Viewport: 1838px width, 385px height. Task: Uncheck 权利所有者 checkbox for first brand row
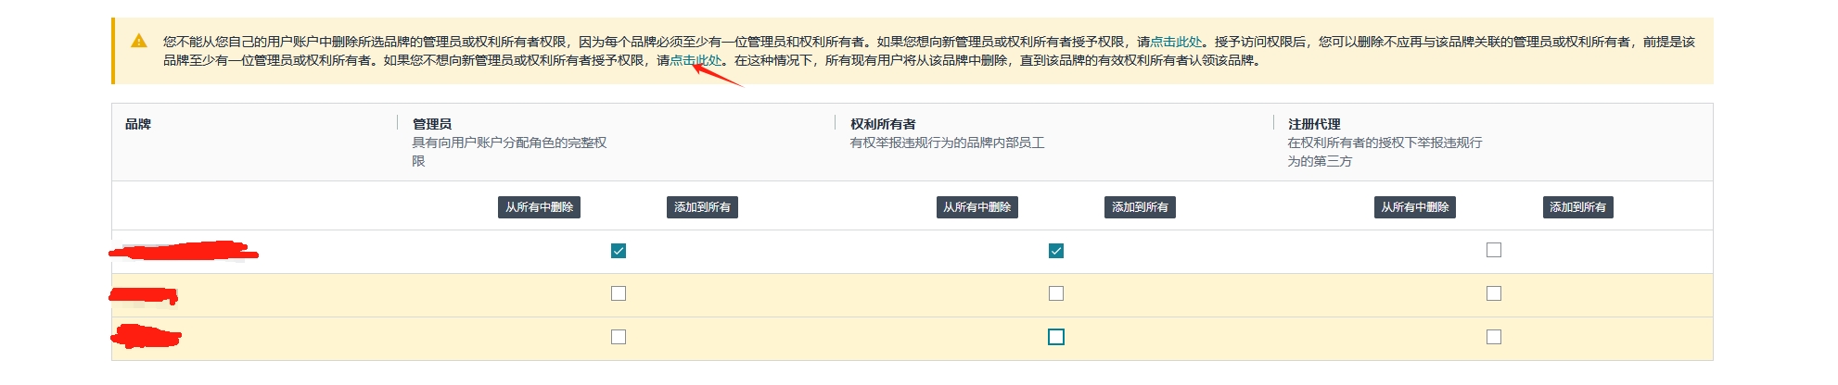1056,251
